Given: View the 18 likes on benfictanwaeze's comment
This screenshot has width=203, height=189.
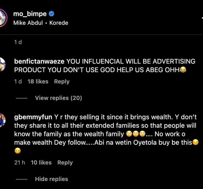Looking at the screenshot, I should 38,82.
